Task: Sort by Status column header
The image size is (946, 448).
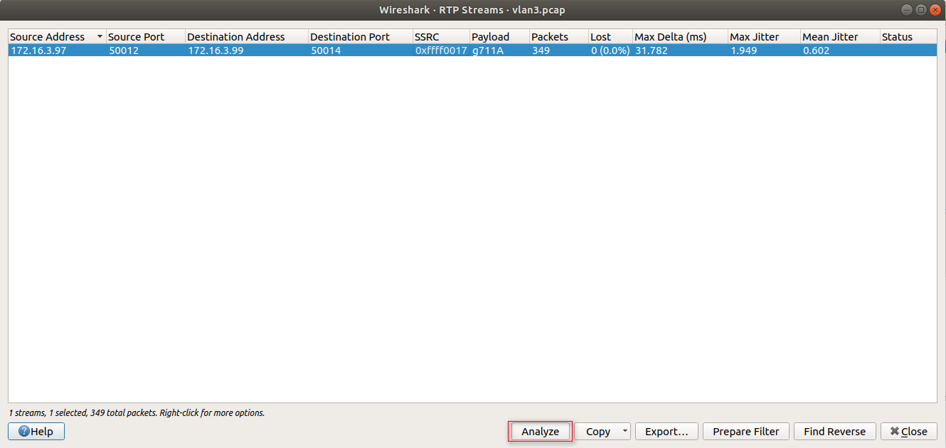Action: tap(908, 37)
